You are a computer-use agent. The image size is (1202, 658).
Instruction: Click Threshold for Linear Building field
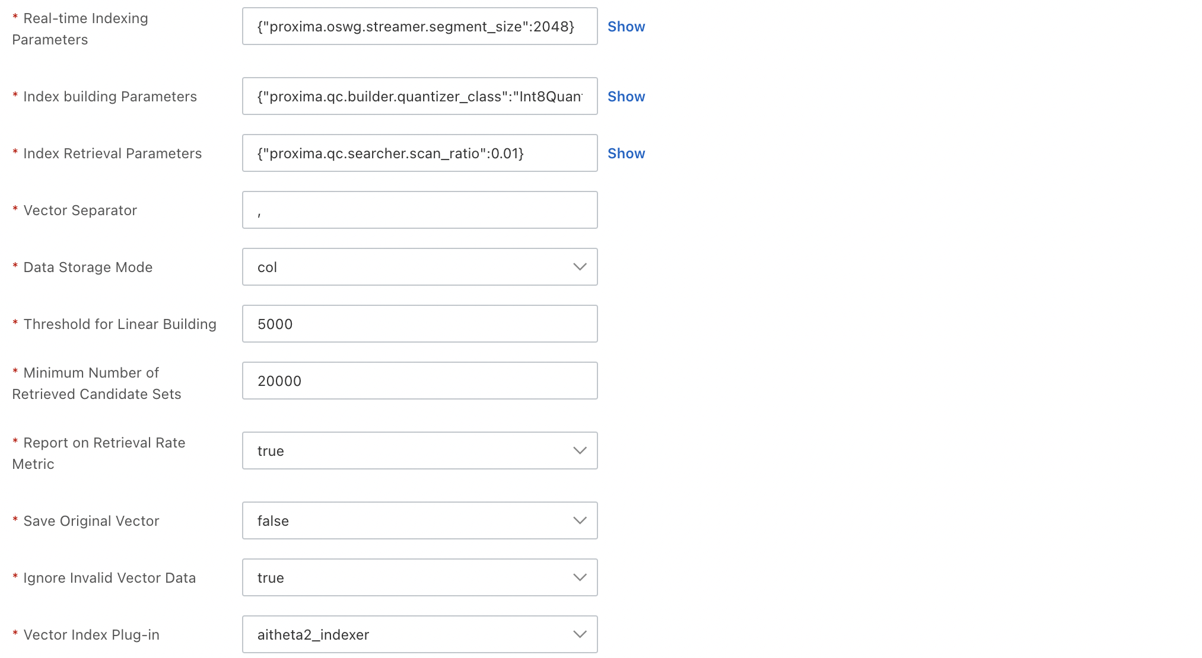click(x=419, y=324)
